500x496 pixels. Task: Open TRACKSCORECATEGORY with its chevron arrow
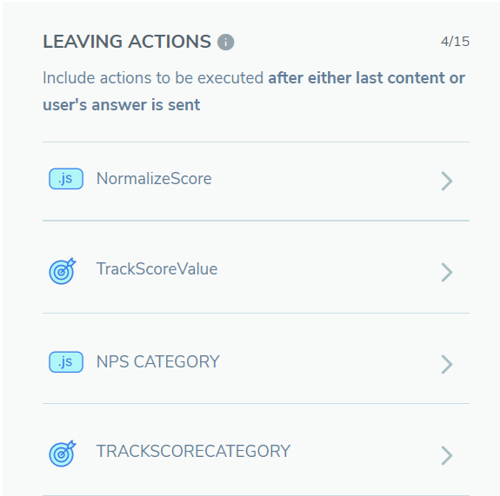pyautogui.click(x=447, y=455)
